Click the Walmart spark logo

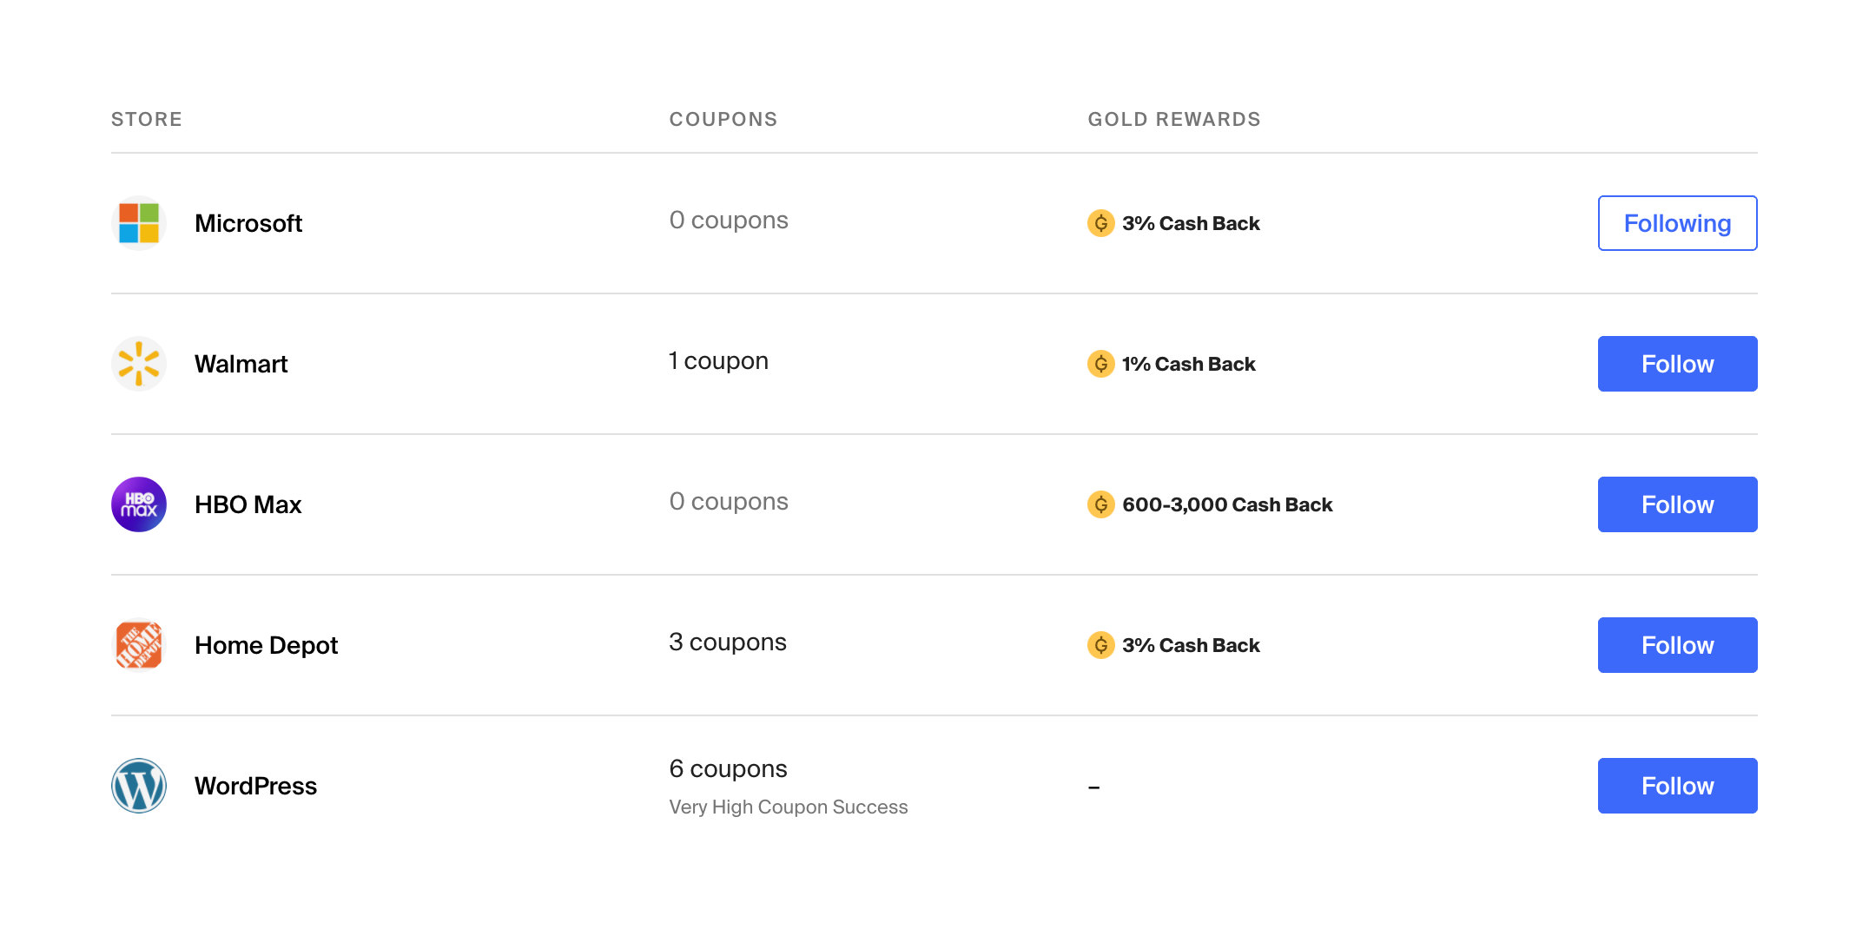tap(139, 364)
